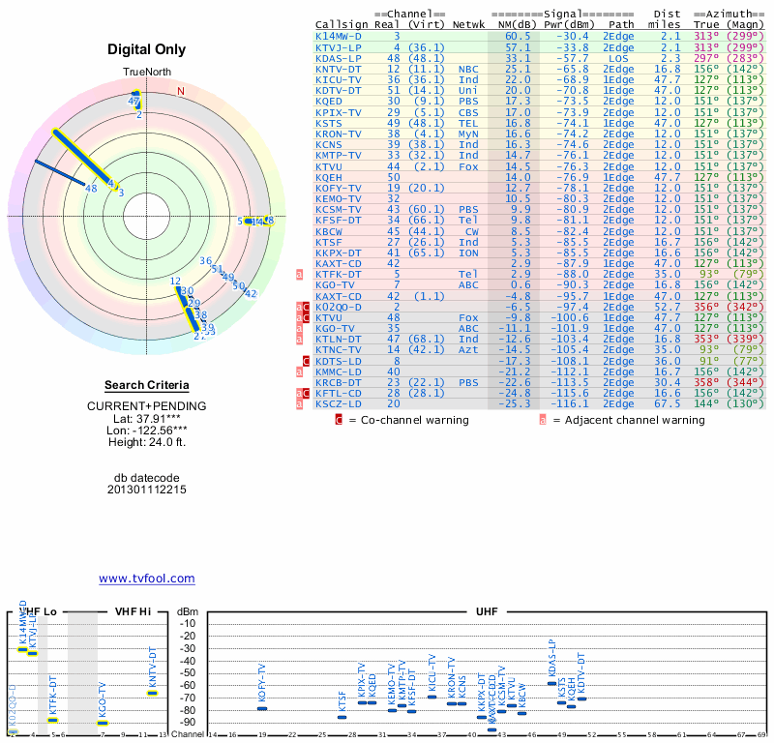This screenshot has height=743, width=774.
Task: Click the LOS path cell for KDAS-LP
Action: (x=618, y=58)
